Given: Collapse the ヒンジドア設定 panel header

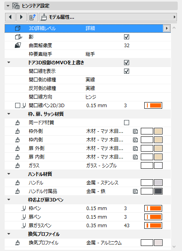Looking at the screenshot, I should click(8, 6).
